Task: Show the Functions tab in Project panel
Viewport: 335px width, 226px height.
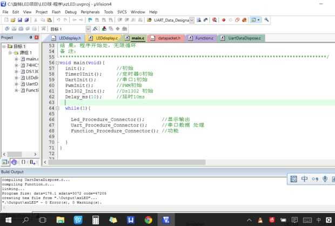Action: pyautogui.click(x=23, y=162)
